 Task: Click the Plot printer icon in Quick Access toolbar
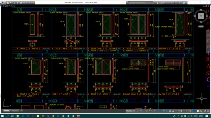(x=21, y=3)
